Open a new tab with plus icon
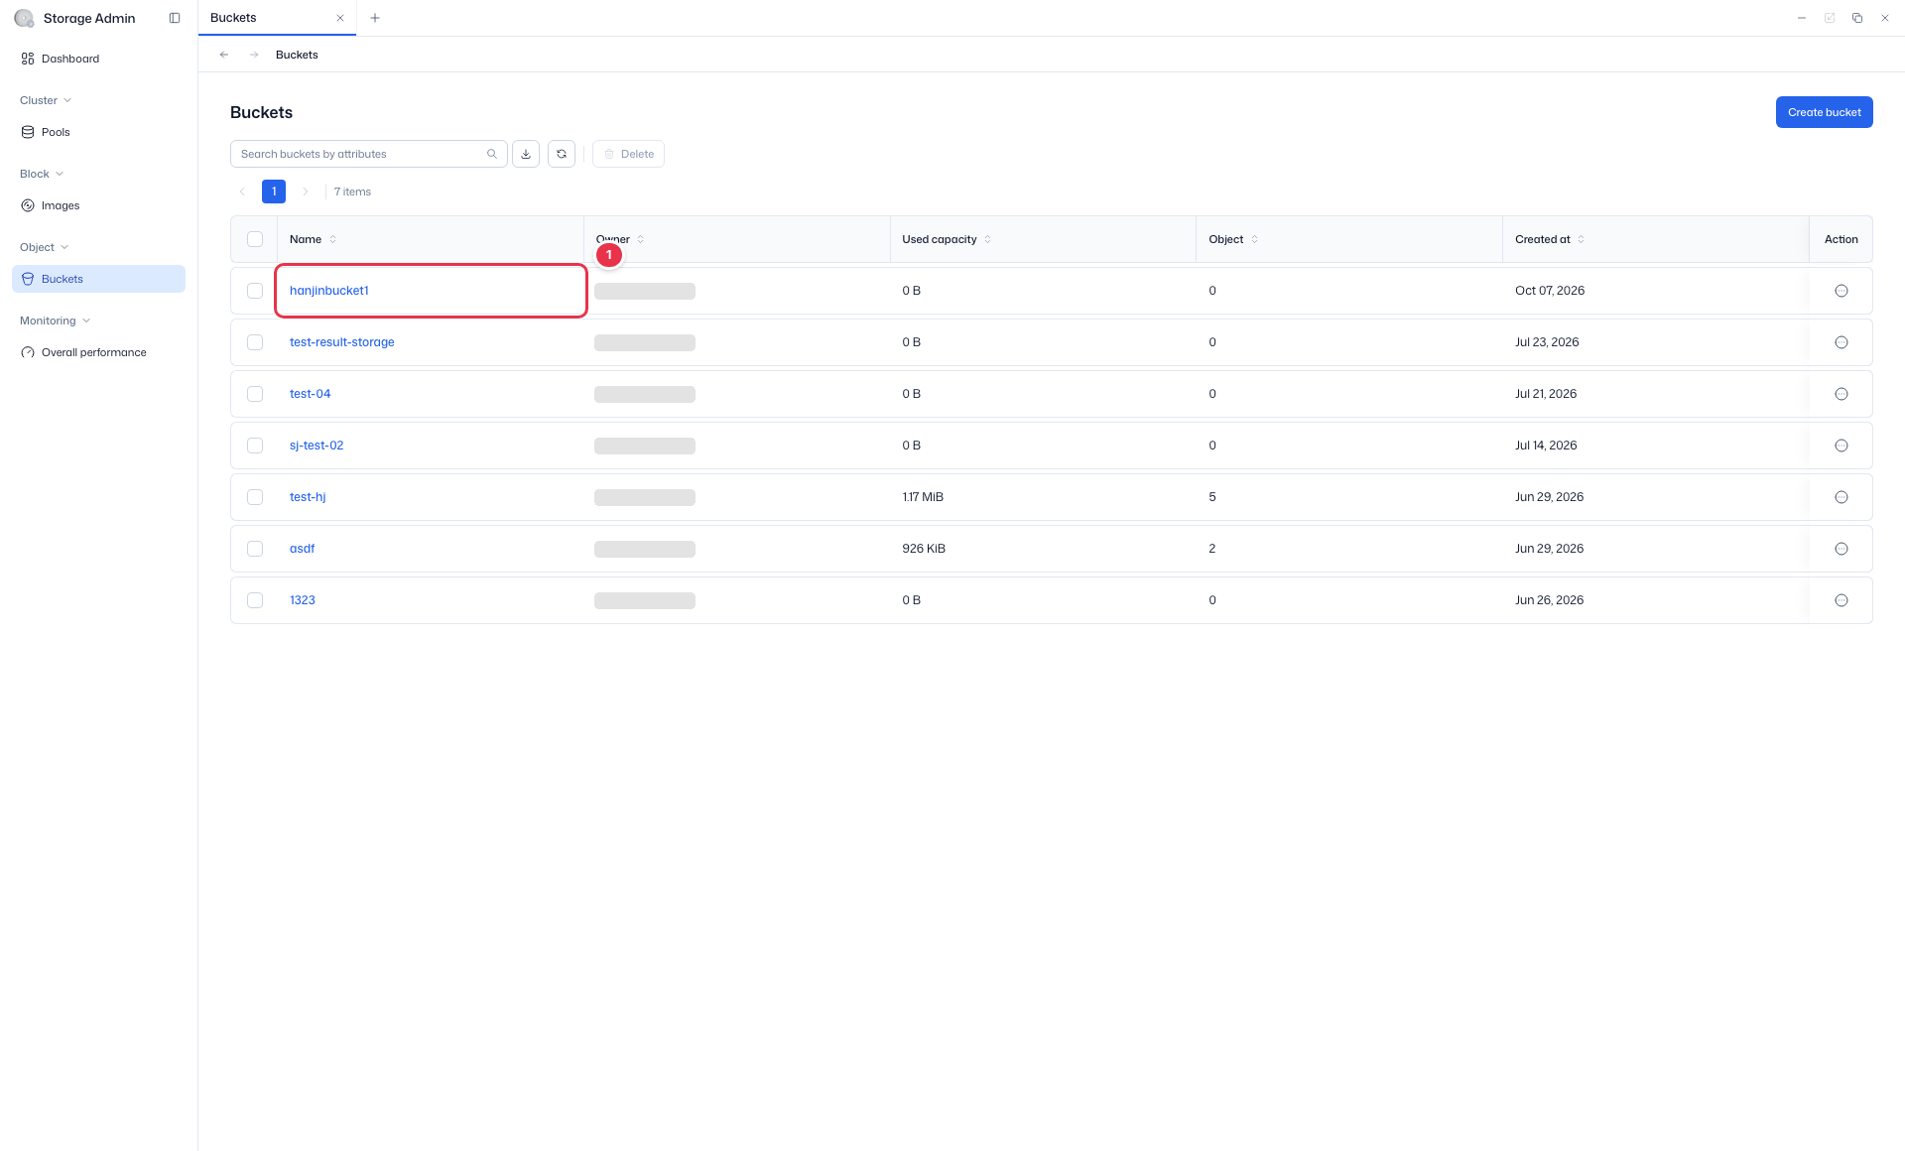 pos(375,18)
